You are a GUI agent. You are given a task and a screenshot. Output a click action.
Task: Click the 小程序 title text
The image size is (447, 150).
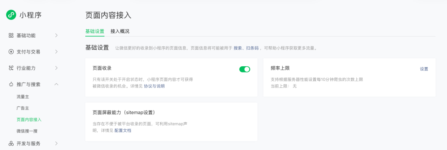point(31,15)
